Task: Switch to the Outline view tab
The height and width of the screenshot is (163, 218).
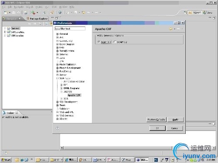Action: 10,113
